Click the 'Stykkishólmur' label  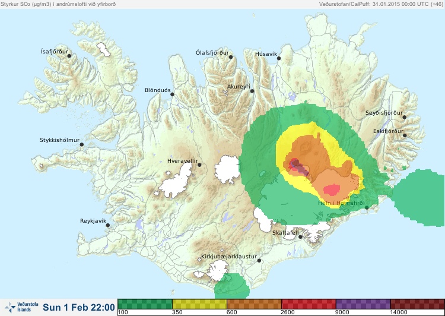(59, 140)
